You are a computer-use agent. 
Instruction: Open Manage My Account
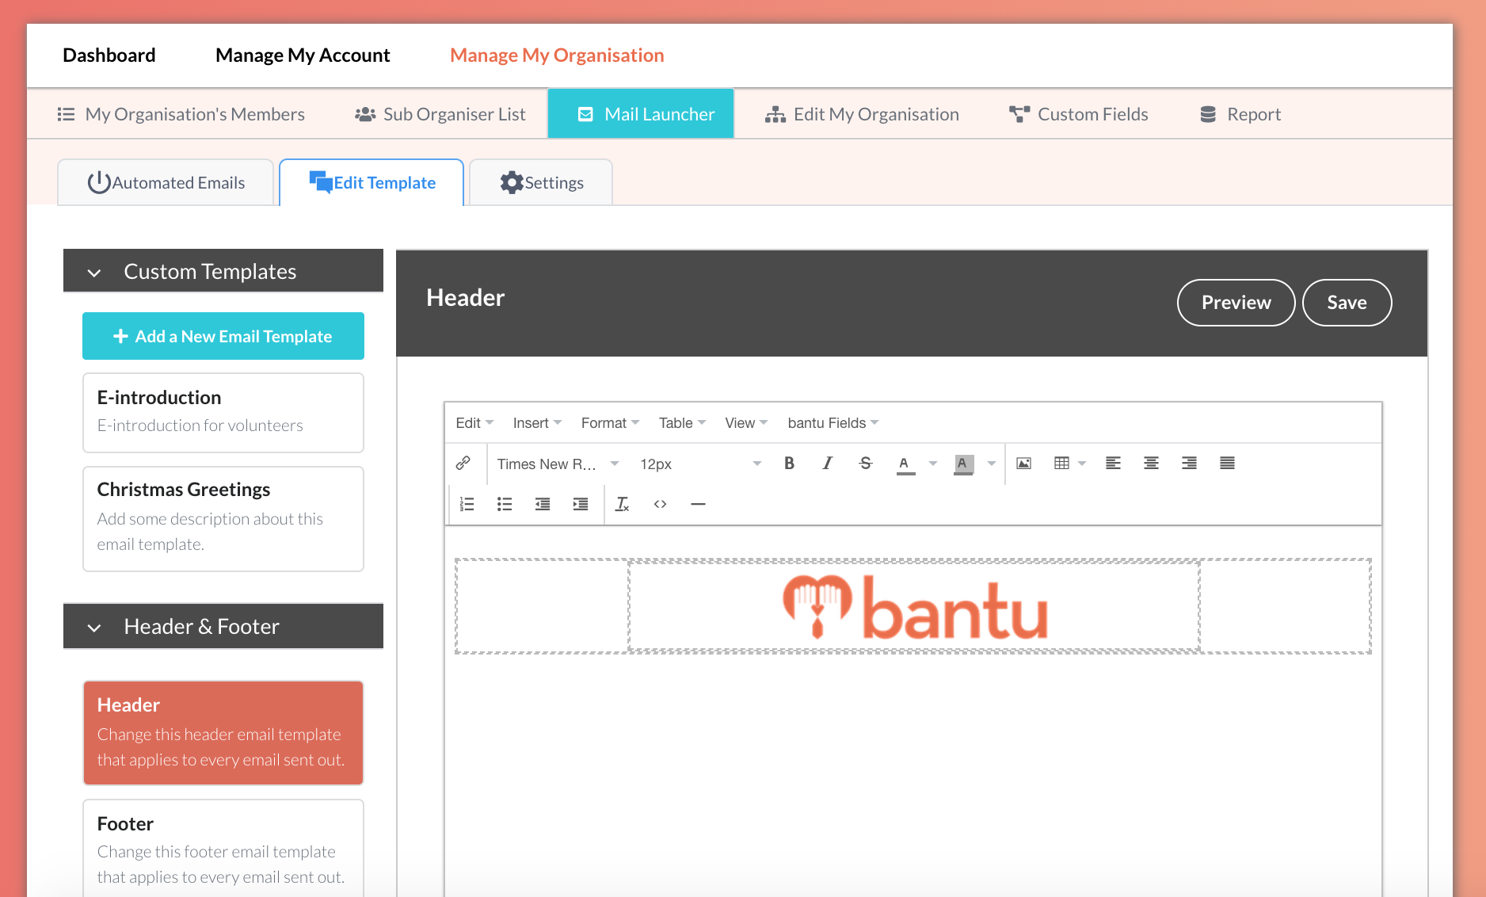point(303,55)
